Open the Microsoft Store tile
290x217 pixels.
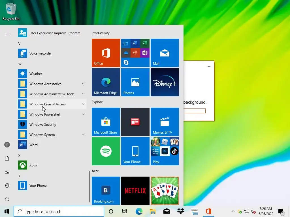pyautogui.click(x=106, y=122)
